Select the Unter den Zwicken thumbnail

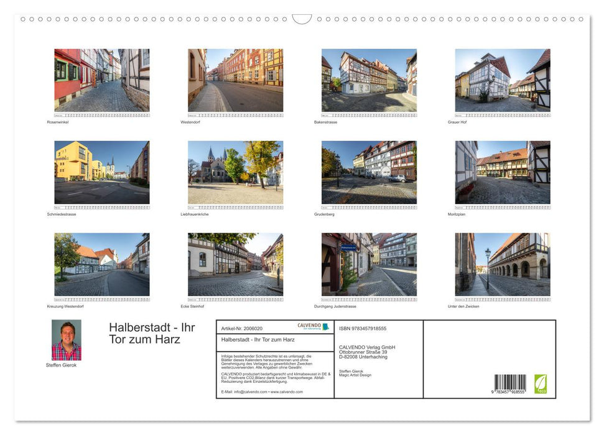tap(501, 263)
